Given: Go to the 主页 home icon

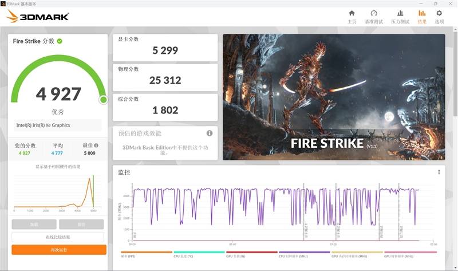Looking at the screenshot, I should point(352,13).
